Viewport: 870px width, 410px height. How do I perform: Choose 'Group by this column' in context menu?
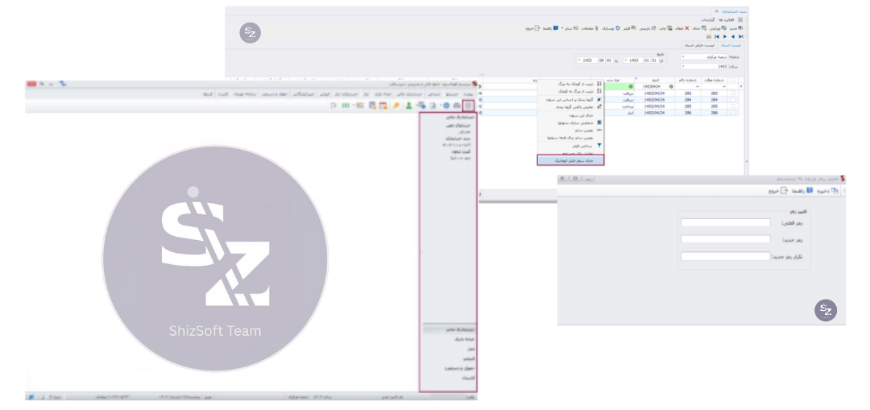(x=571, y=99)
